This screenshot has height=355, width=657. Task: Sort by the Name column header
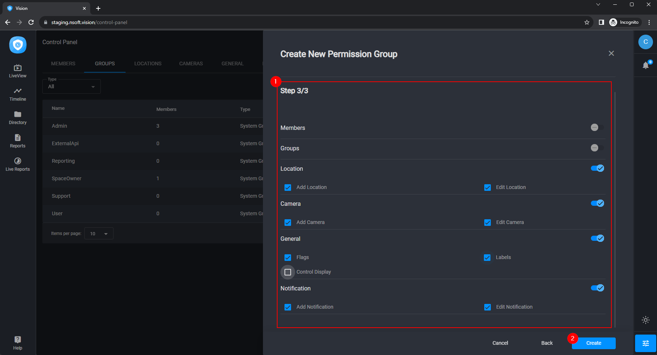[x=58, y=108]
